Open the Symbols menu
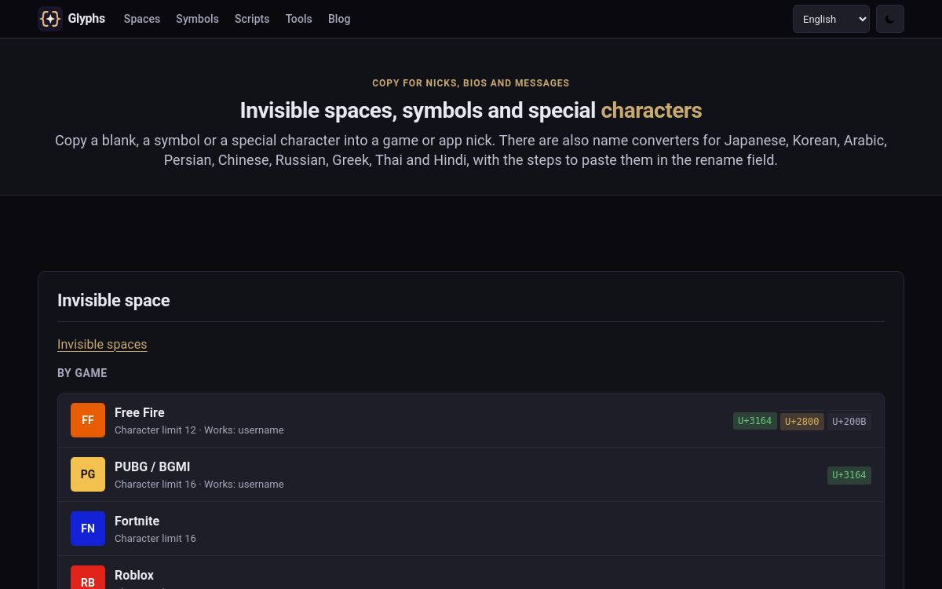The height and width of the screenshot is (589, 942). (x=197, y=19)
